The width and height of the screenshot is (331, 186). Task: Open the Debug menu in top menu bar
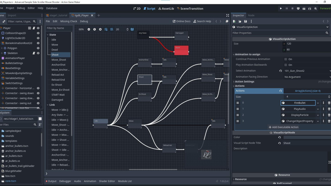pos(21,8)
